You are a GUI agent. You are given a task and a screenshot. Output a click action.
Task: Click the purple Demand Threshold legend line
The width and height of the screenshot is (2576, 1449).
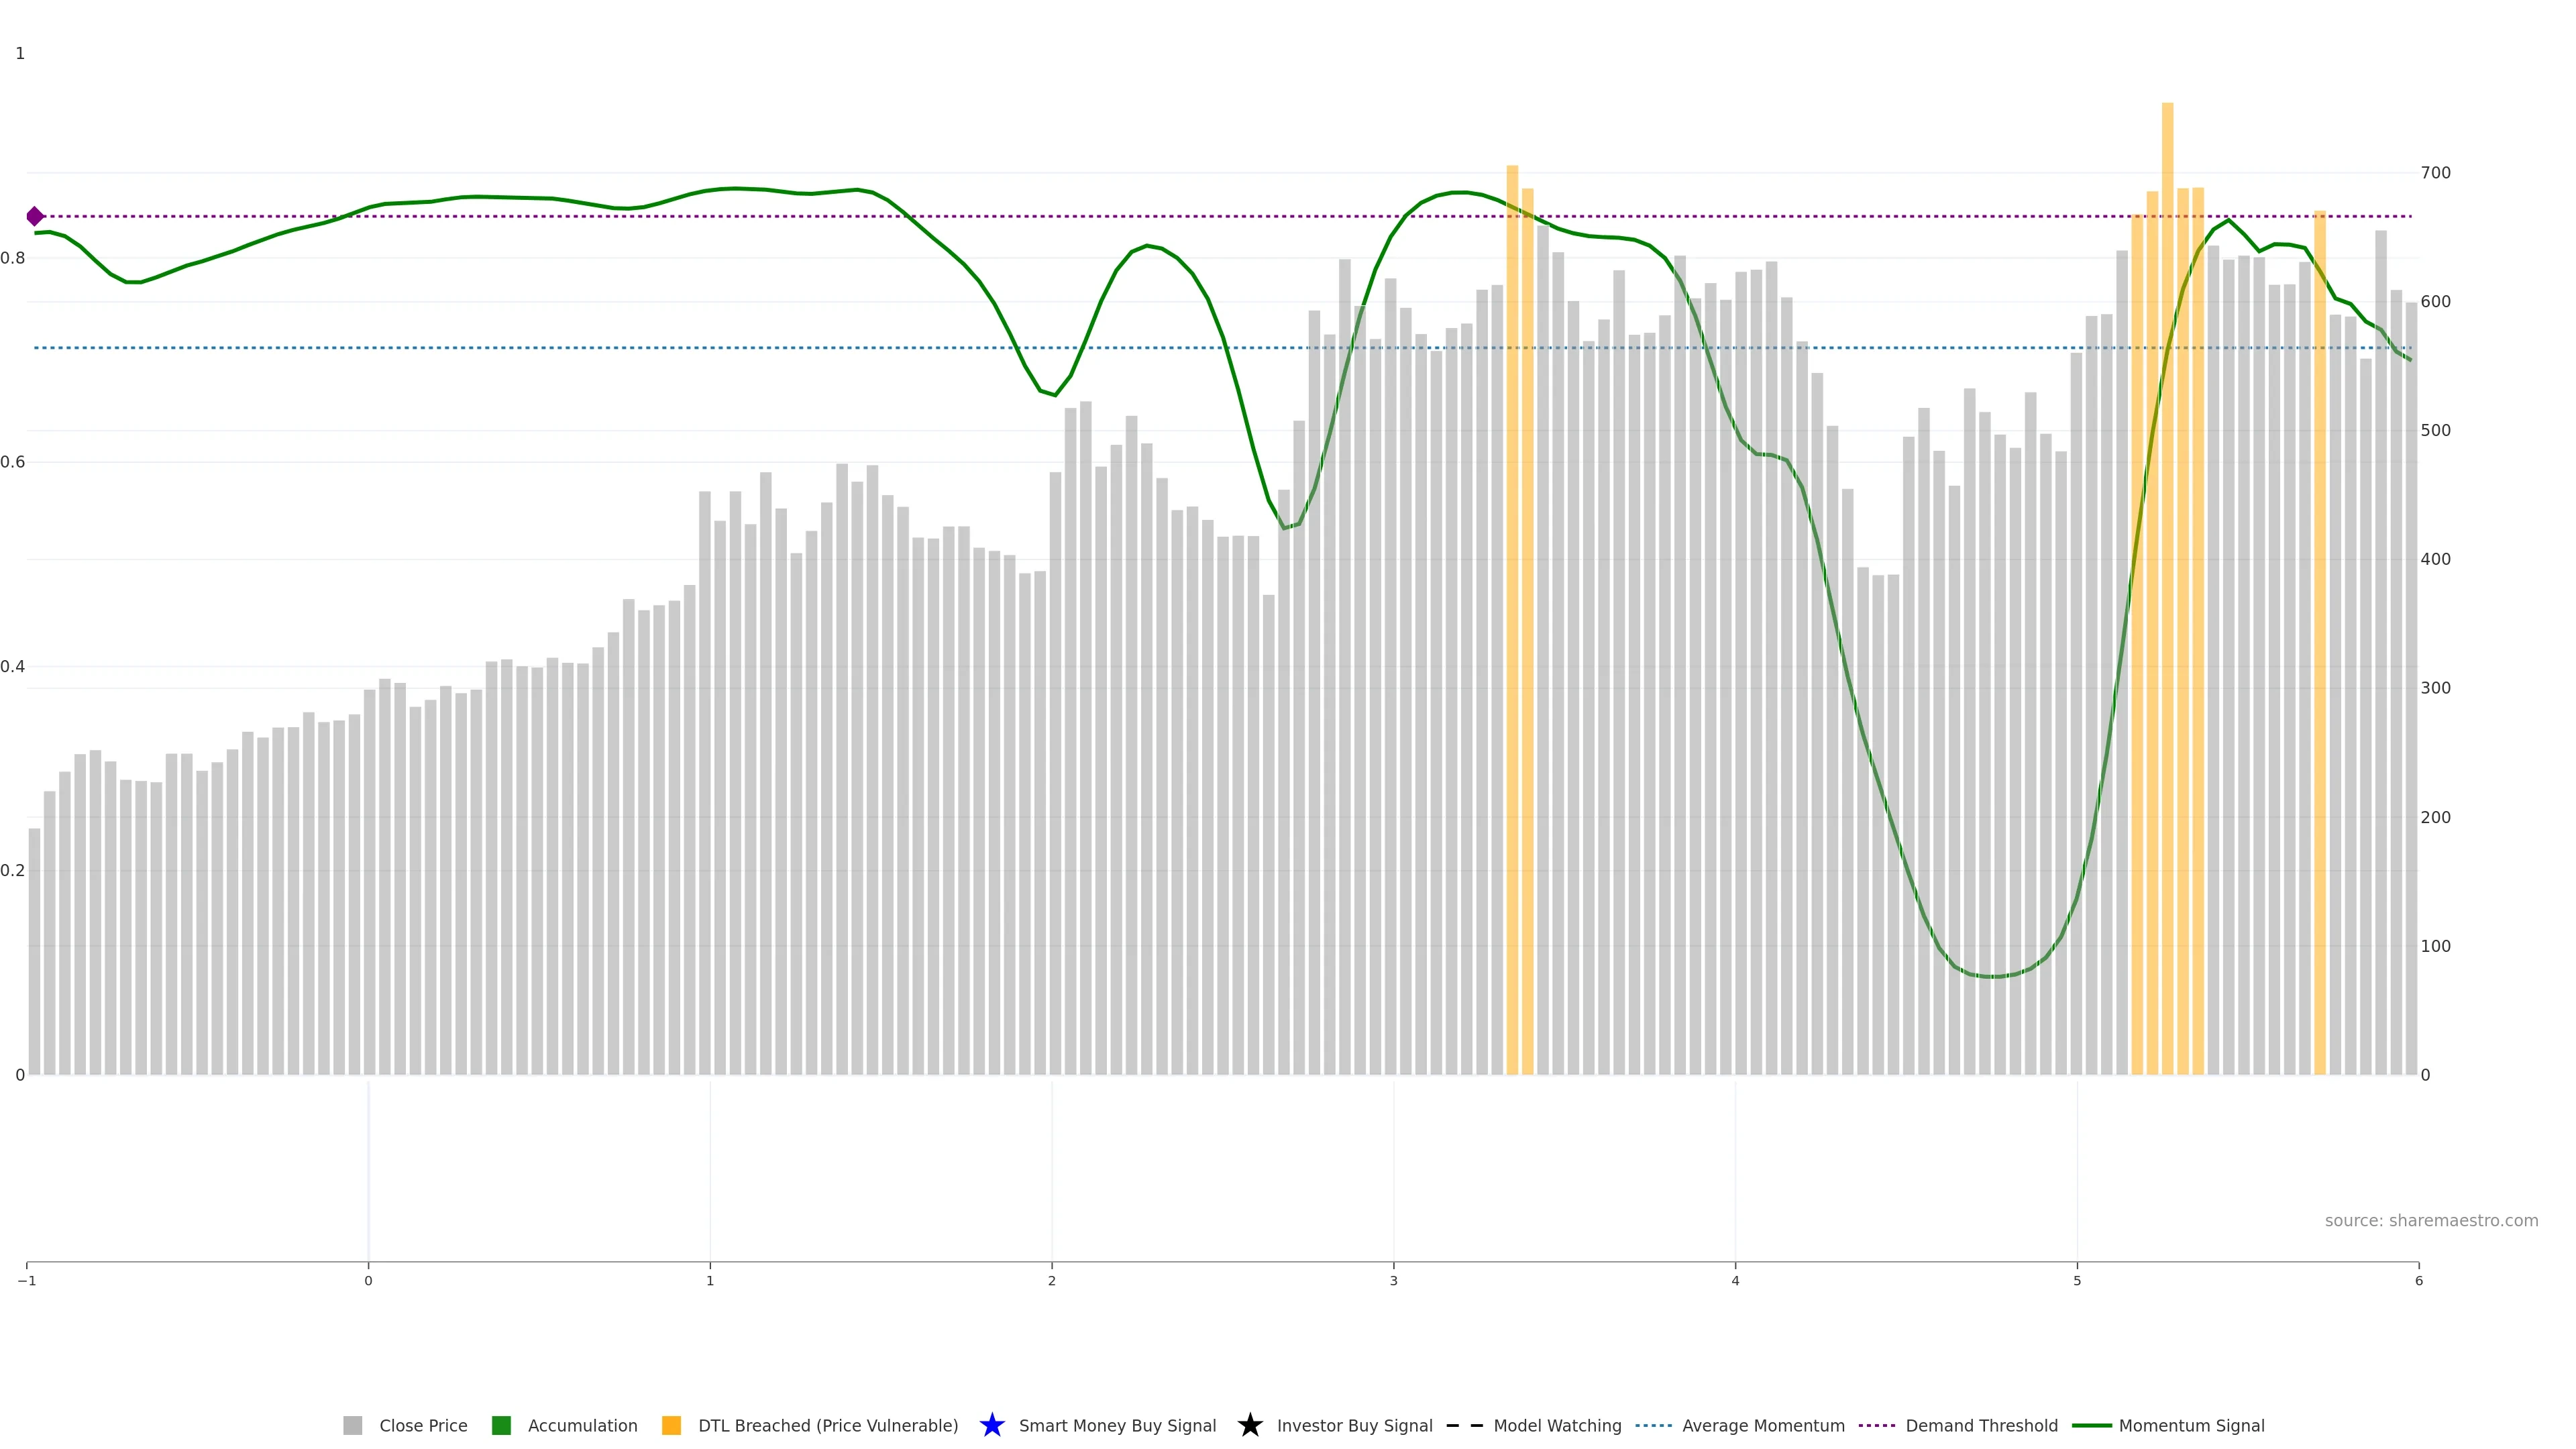[x=1877, y=1425]
